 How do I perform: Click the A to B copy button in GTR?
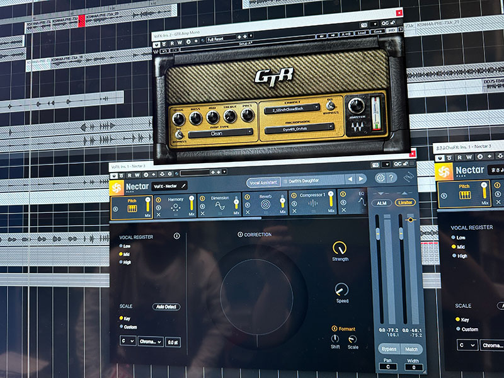pos(346,34)
